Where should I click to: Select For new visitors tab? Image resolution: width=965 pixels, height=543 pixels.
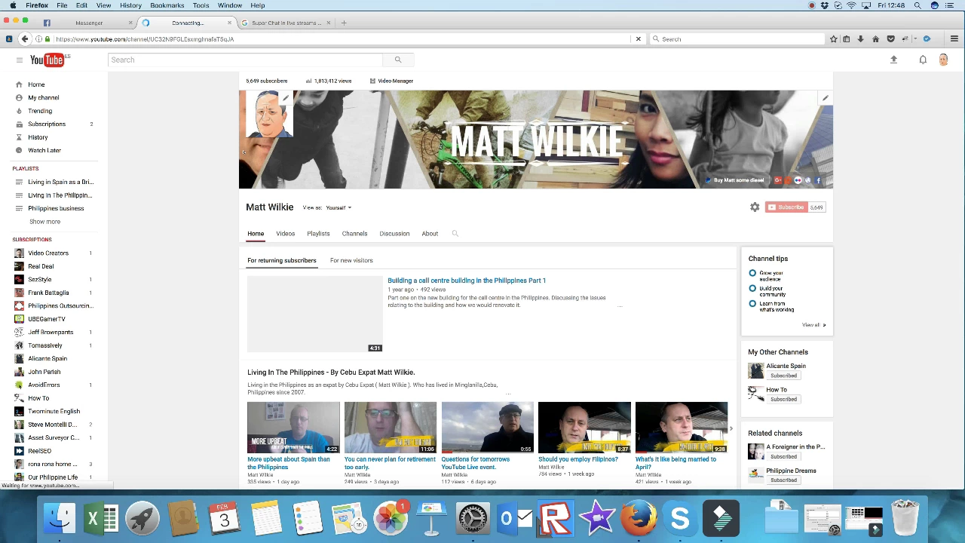(351, 260)
